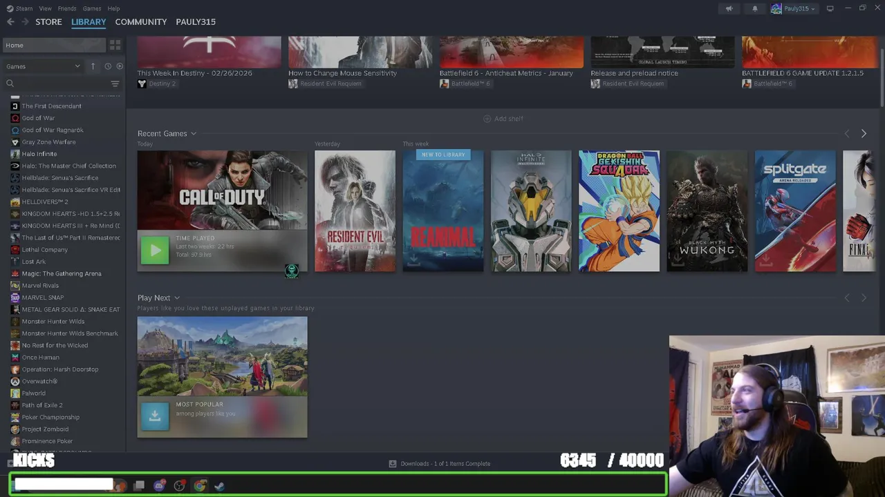Open Dragon Ball Gekishin Squadra cover
The width and height of the screenshot is (885, 497).
[619, 211]
